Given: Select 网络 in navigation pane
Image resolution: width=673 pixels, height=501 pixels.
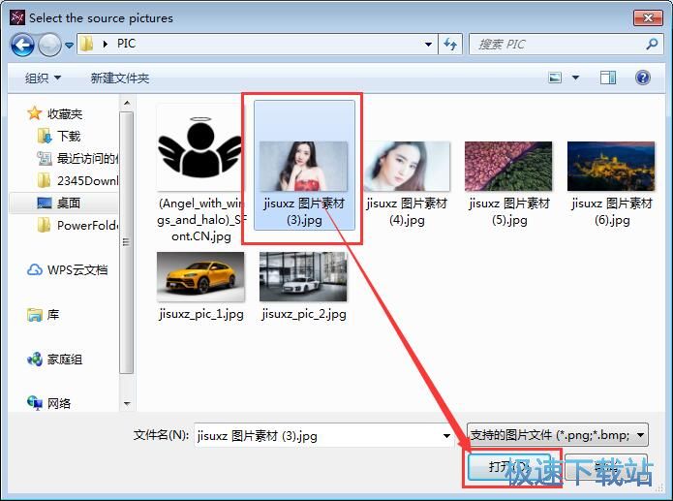Looking at the screenshot, I should [x=59, y=403].
